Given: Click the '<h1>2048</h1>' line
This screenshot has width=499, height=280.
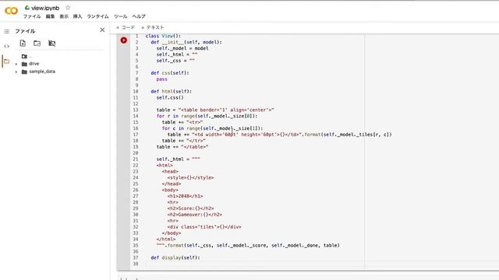Looking at the screenshot, I should click(x=185, y=196).
